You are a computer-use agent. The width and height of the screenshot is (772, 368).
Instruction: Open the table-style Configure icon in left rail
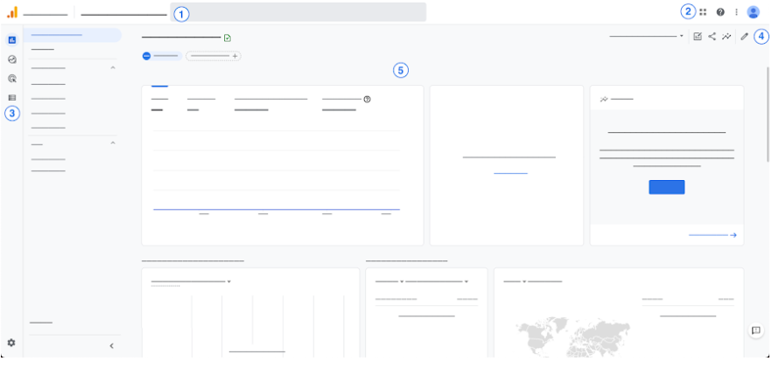tap(12, 97)
